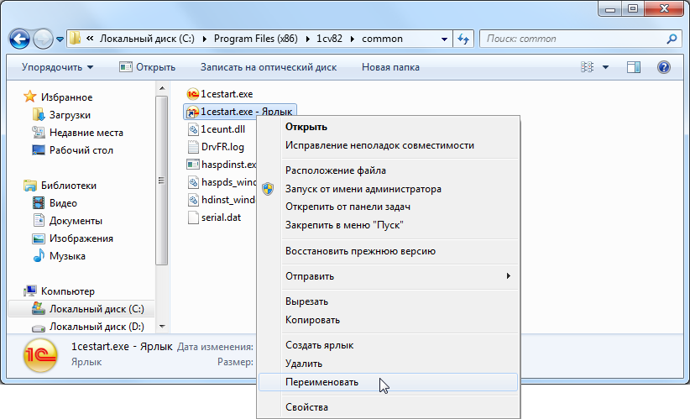Select the serial.dat file icon
This screenshot has height=419, width=690.
pos(192,217)
